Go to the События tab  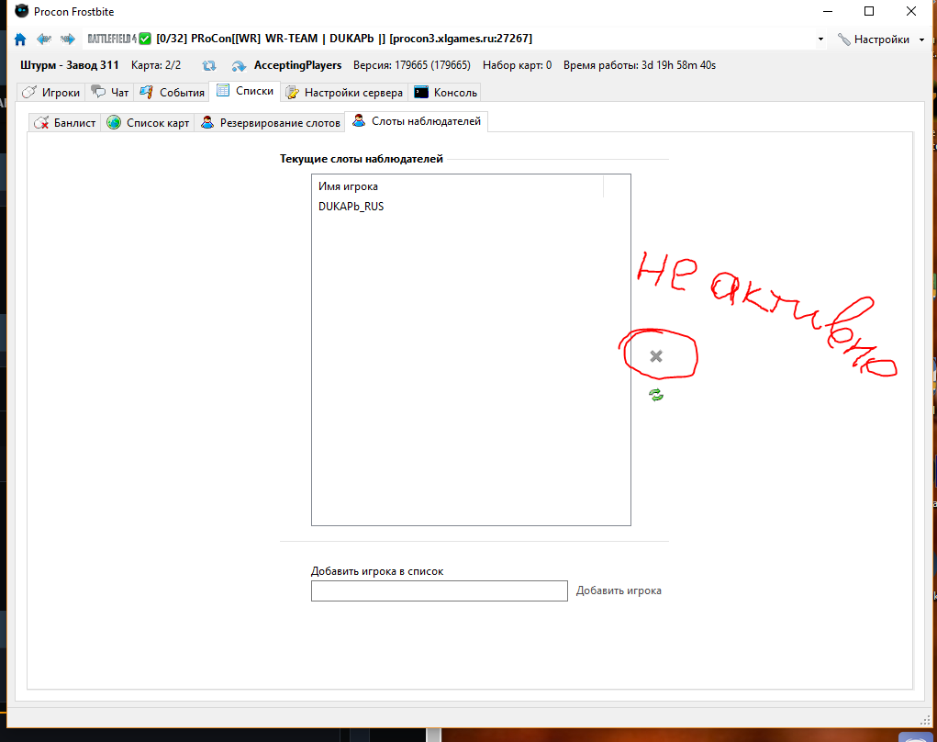173,93
